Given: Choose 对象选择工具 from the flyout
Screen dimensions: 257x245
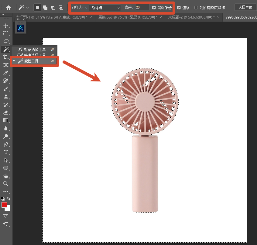Looking at the screenshot, I should coord(35,50).
